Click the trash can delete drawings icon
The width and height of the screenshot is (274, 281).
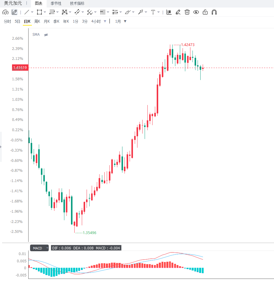click(187, 12)
